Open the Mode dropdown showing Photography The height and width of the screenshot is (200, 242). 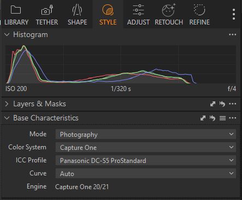[x=146, y=134]
